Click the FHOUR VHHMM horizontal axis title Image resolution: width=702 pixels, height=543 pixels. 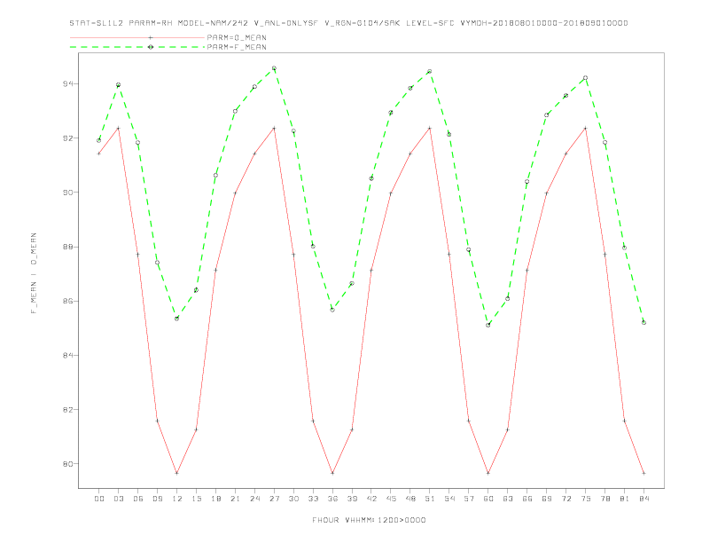369,520
